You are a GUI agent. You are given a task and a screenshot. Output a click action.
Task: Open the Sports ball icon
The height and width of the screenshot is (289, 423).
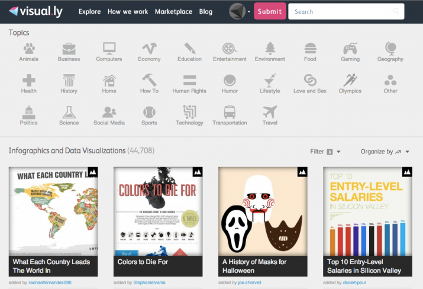tap(149, 112)
